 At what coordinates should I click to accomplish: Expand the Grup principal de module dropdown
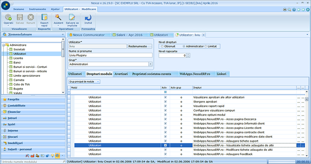84,82
